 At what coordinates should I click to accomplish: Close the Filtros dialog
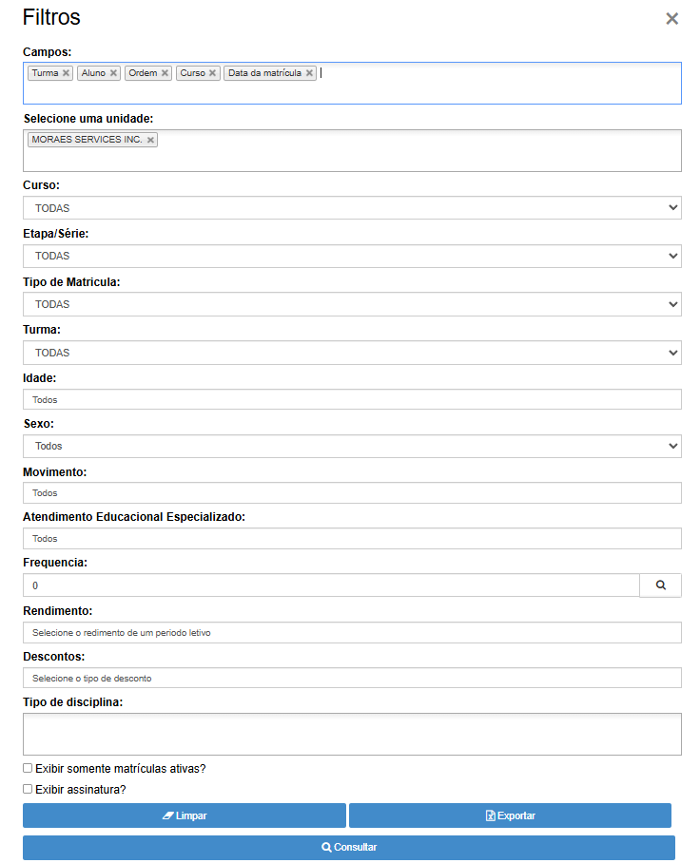coord(671,19)
